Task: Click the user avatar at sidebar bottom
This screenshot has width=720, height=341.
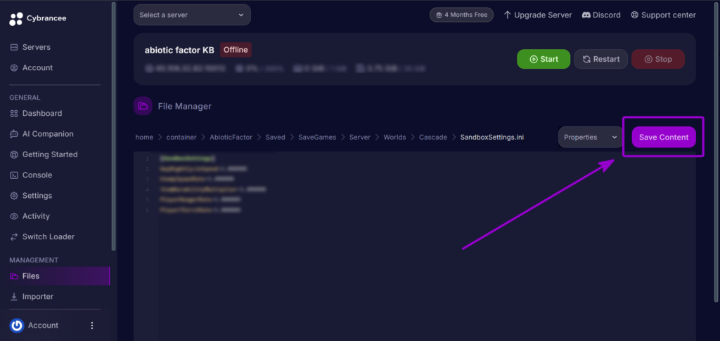Action: pos(17,326)
